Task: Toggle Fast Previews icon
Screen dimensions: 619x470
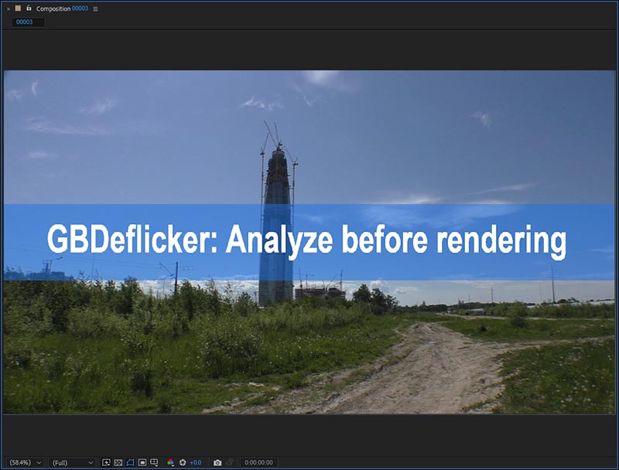Action: click(106, 462)
